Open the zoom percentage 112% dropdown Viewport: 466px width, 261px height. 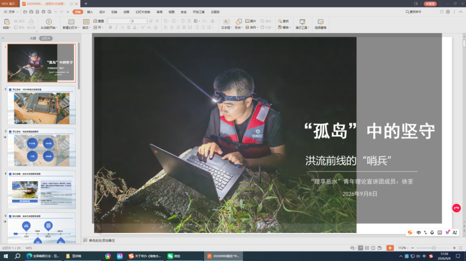[x=403, y=248]
